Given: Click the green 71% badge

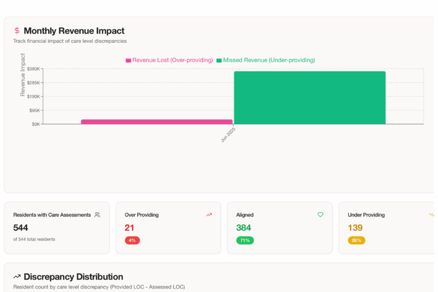Looking at the screenshot, I should pos(245,240).
